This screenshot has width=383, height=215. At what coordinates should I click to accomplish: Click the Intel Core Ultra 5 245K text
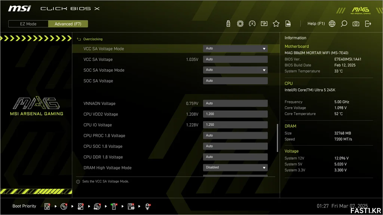(310, 90)
